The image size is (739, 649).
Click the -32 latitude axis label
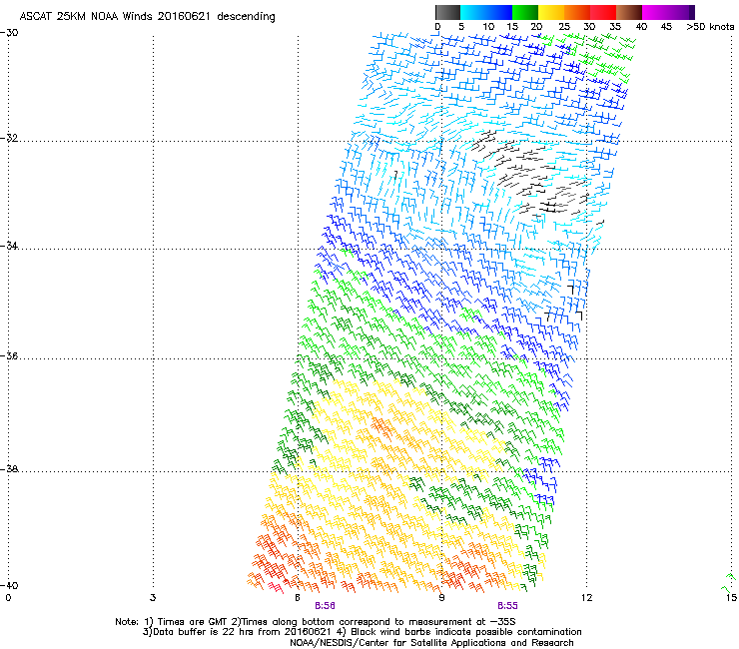pyautogui.click(x=9, y=138)
